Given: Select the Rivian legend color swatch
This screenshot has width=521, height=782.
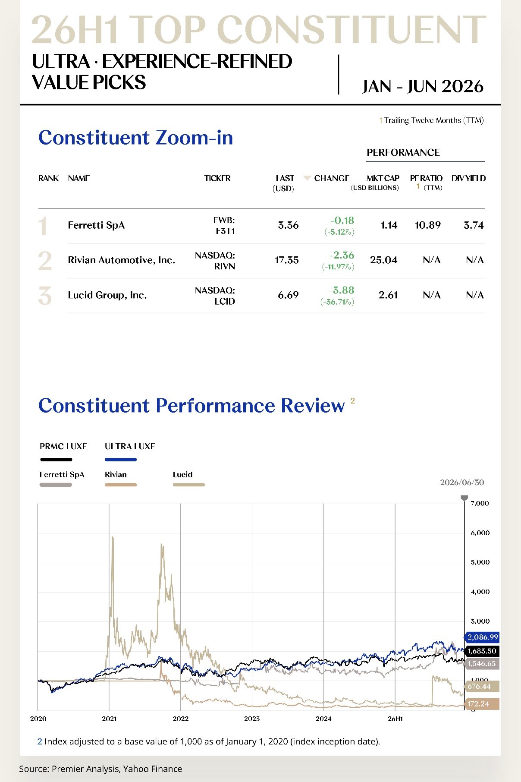Looking at the screenshot, I should (121, 485).
